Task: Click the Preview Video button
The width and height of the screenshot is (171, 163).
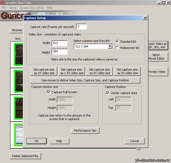Action: 158,72
